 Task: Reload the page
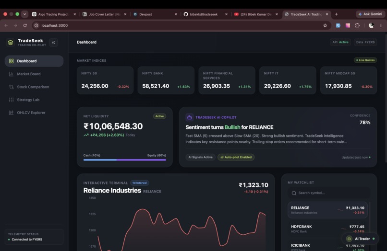[x=25, y=25]
